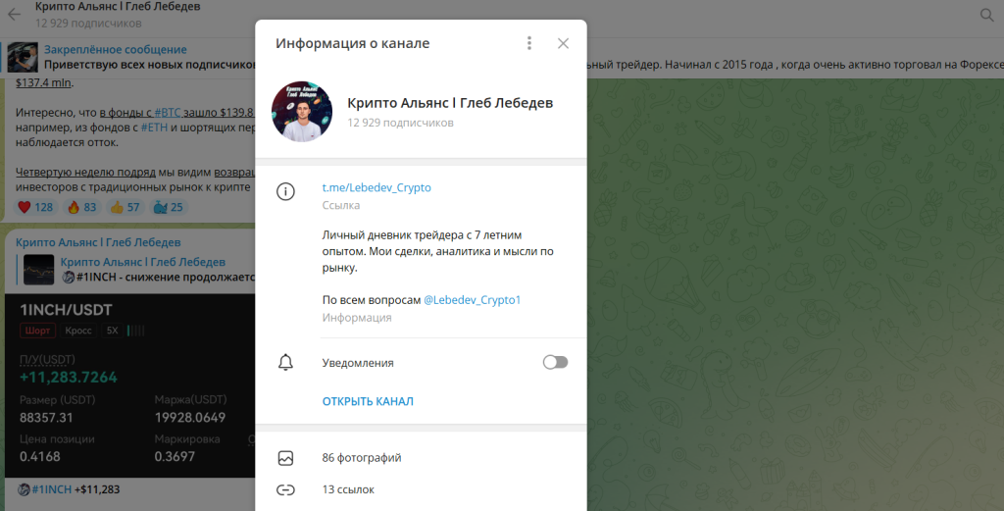Click the forwarded-from name Крипто Альянс | Глеб Лебедев
The height and width of the screenshot is (511, 1004).
pos(98,242)
